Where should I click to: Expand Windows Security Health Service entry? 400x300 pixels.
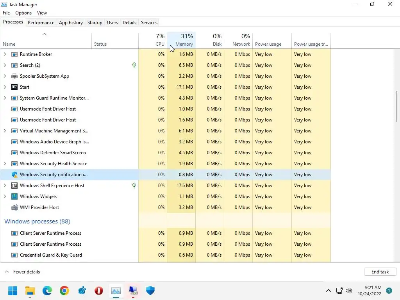pyautogui.click(x=5, y=164)
